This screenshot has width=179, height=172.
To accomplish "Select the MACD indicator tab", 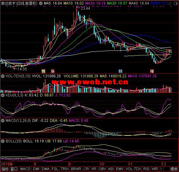I will click(x=25, y=169).
